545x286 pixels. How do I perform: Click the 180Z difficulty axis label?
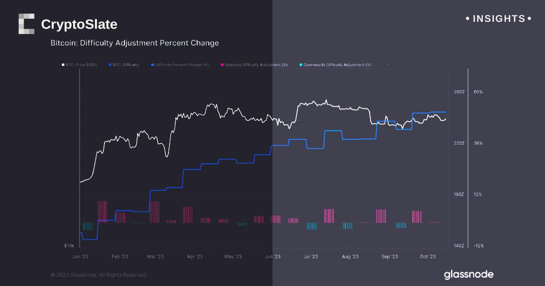coord(459,194)
